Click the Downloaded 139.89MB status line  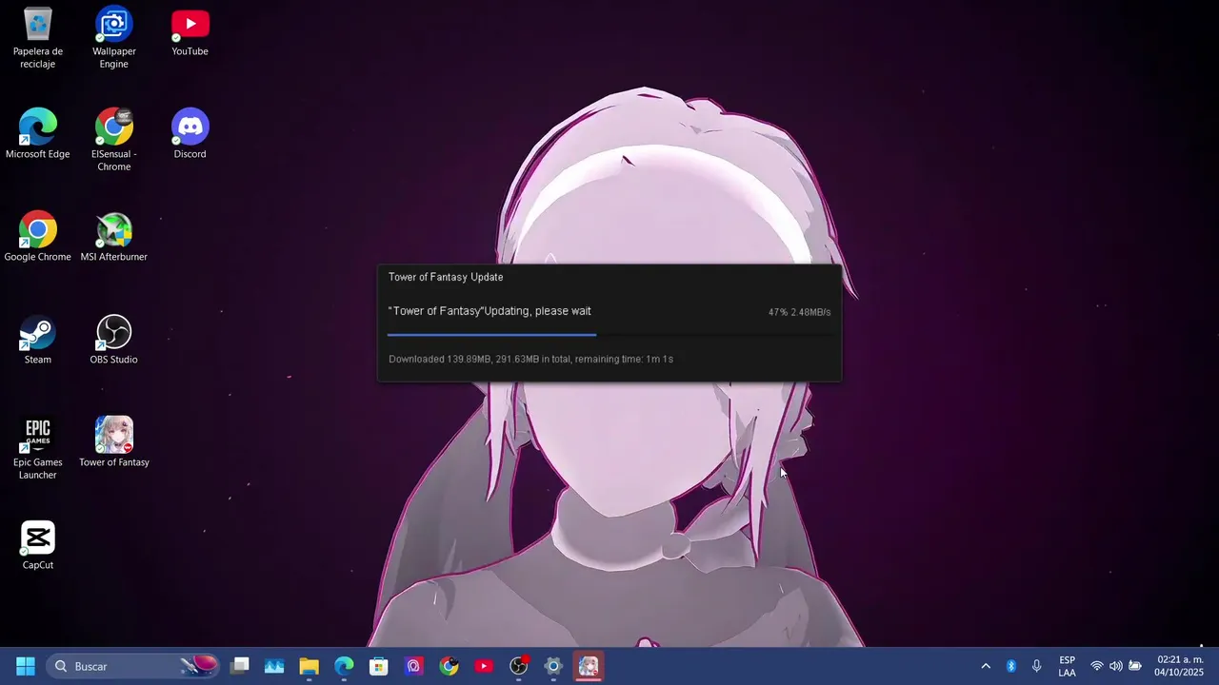coord(530,359)
